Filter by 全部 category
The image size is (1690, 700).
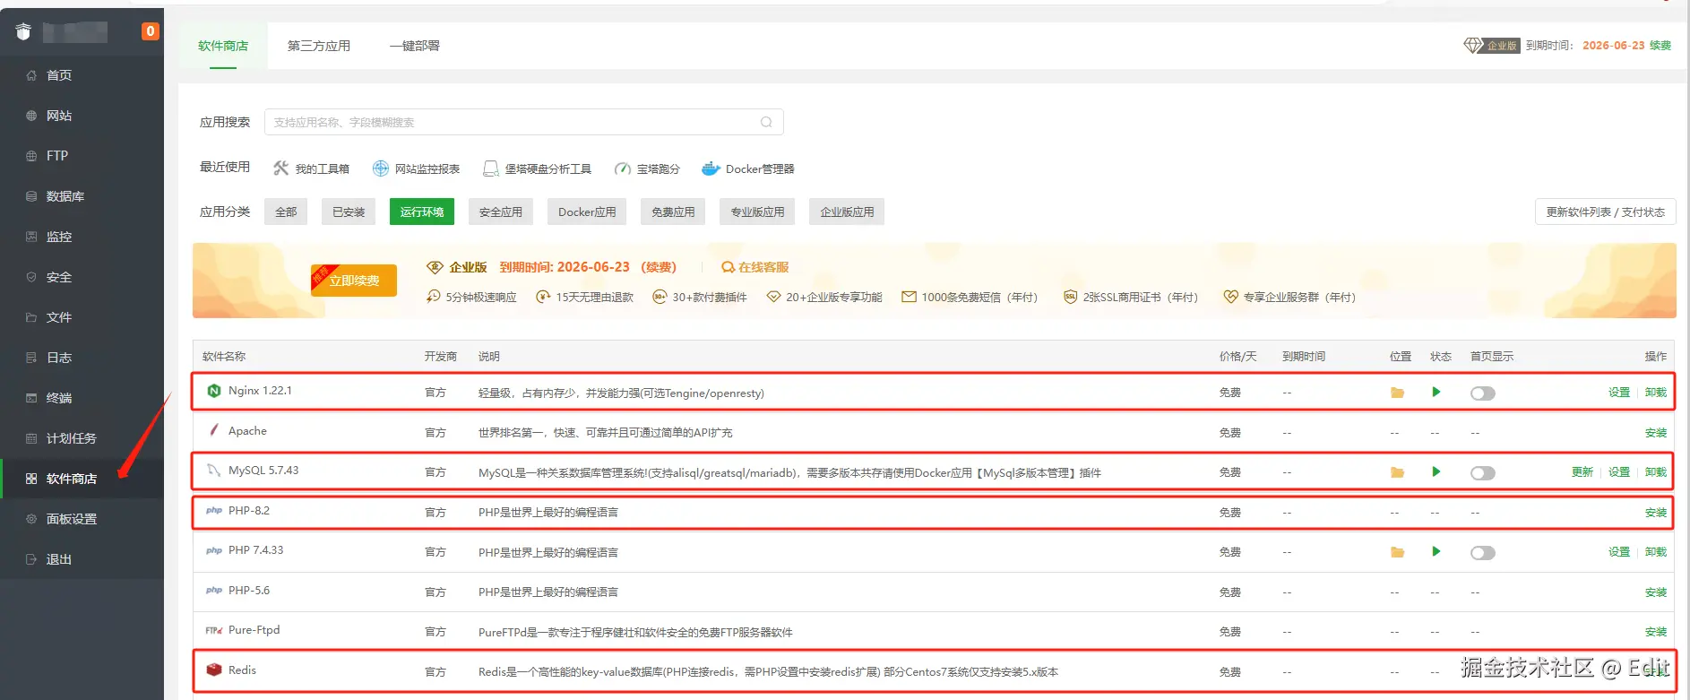click(286, 212)
